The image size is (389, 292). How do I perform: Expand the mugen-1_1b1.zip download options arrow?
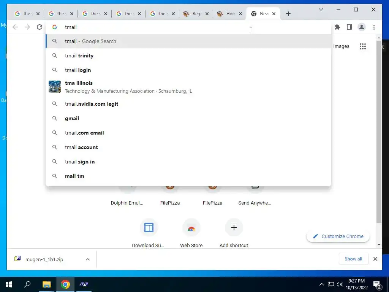(x=88, y=259)
